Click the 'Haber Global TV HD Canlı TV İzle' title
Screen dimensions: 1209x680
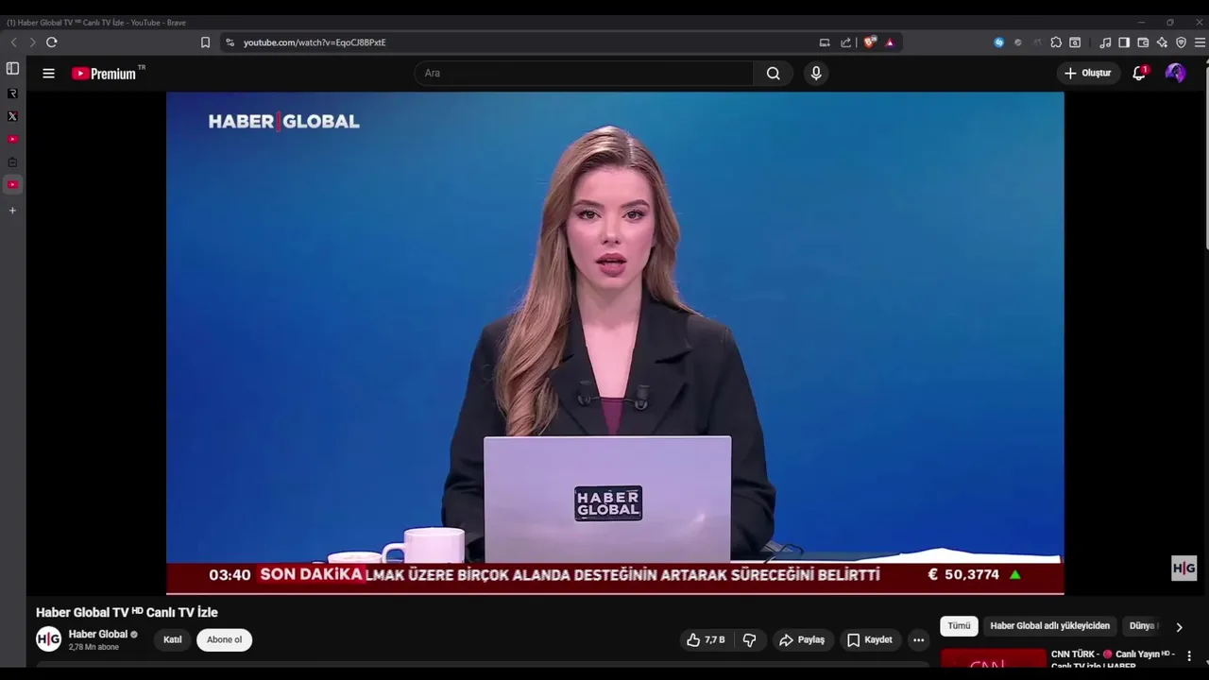coord(127,612)
